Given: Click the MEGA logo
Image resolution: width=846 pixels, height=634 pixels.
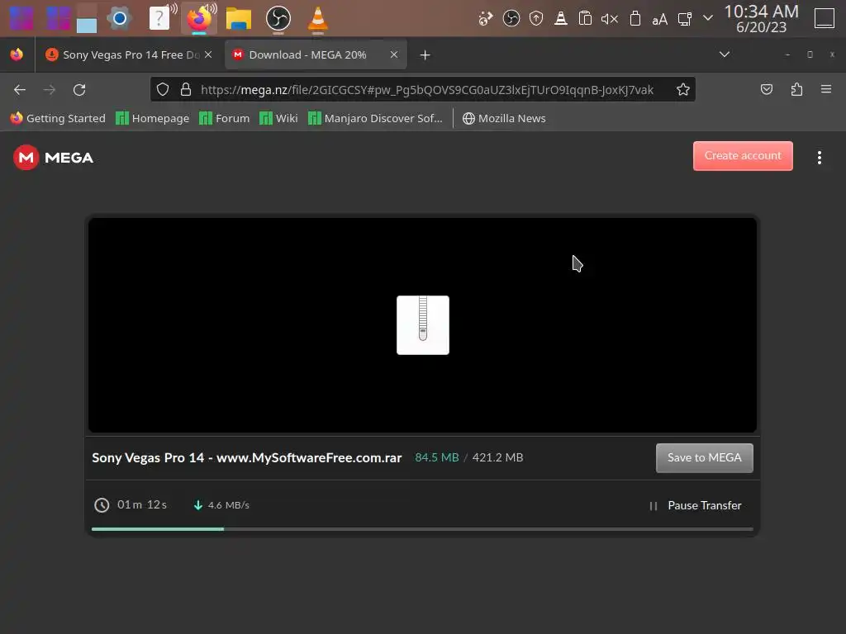Looking at the screenshot, I should 54,158.
